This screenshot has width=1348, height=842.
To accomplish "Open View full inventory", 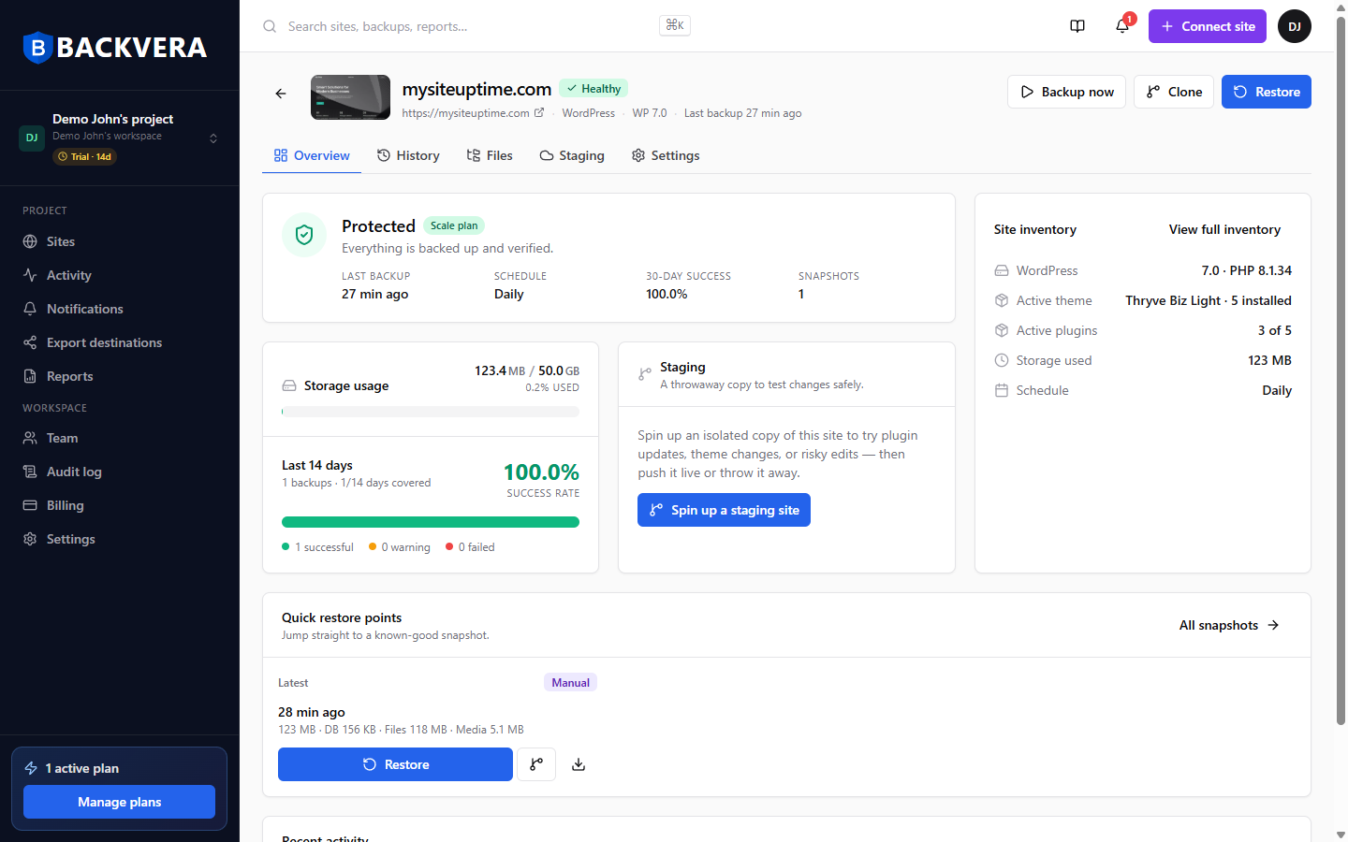I will pos(1224,229).
